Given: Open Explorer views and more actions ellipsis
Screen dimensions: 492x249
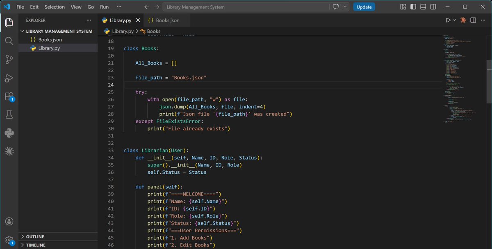Looking at the screenshot, I should 89,20.
